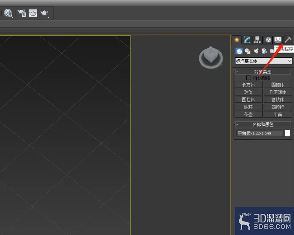The height and width of the screenshot is (235, 294).
Task: Open the Hierarchy panel tab
Action: point(257,40)
